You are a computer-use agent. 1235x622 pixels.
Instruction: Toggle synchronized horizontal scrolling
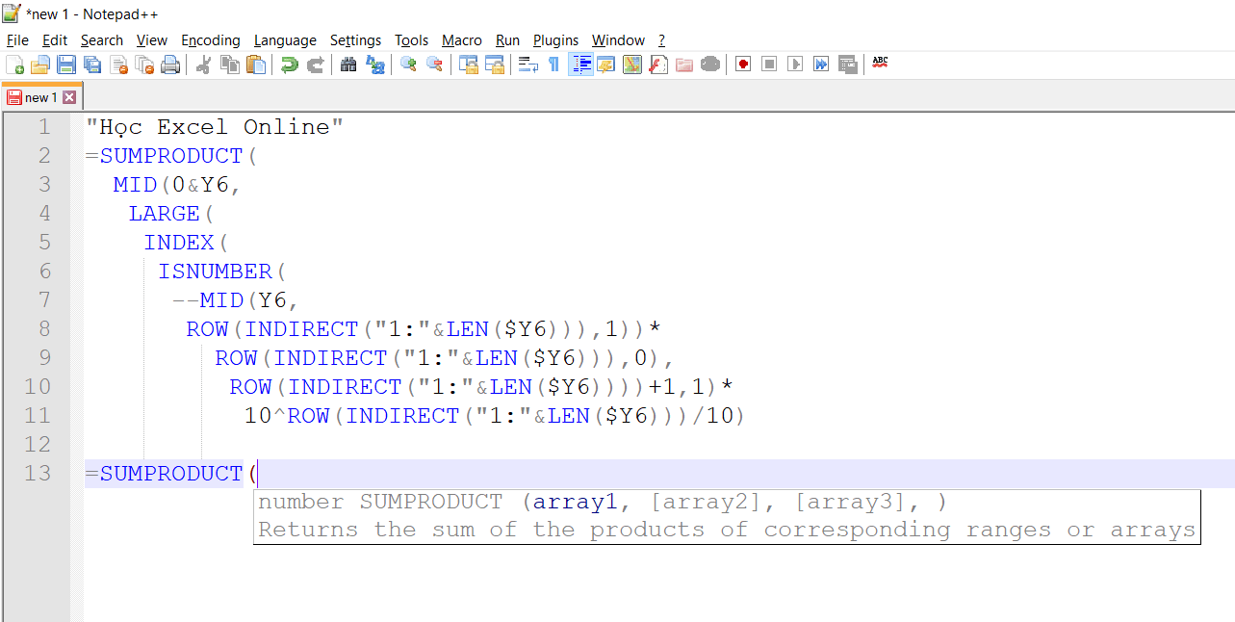pyautogui.click(x=494, y=65)
